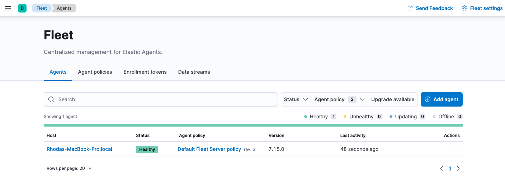Open the hamburger navigation menu
505x177 pixels.
coord(8,8)
